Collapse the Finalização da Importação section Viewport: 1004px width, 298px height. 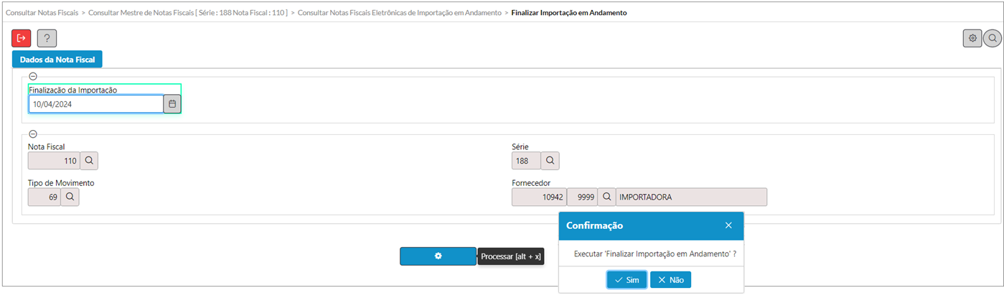pyautogui.click(x=33, y=76)
